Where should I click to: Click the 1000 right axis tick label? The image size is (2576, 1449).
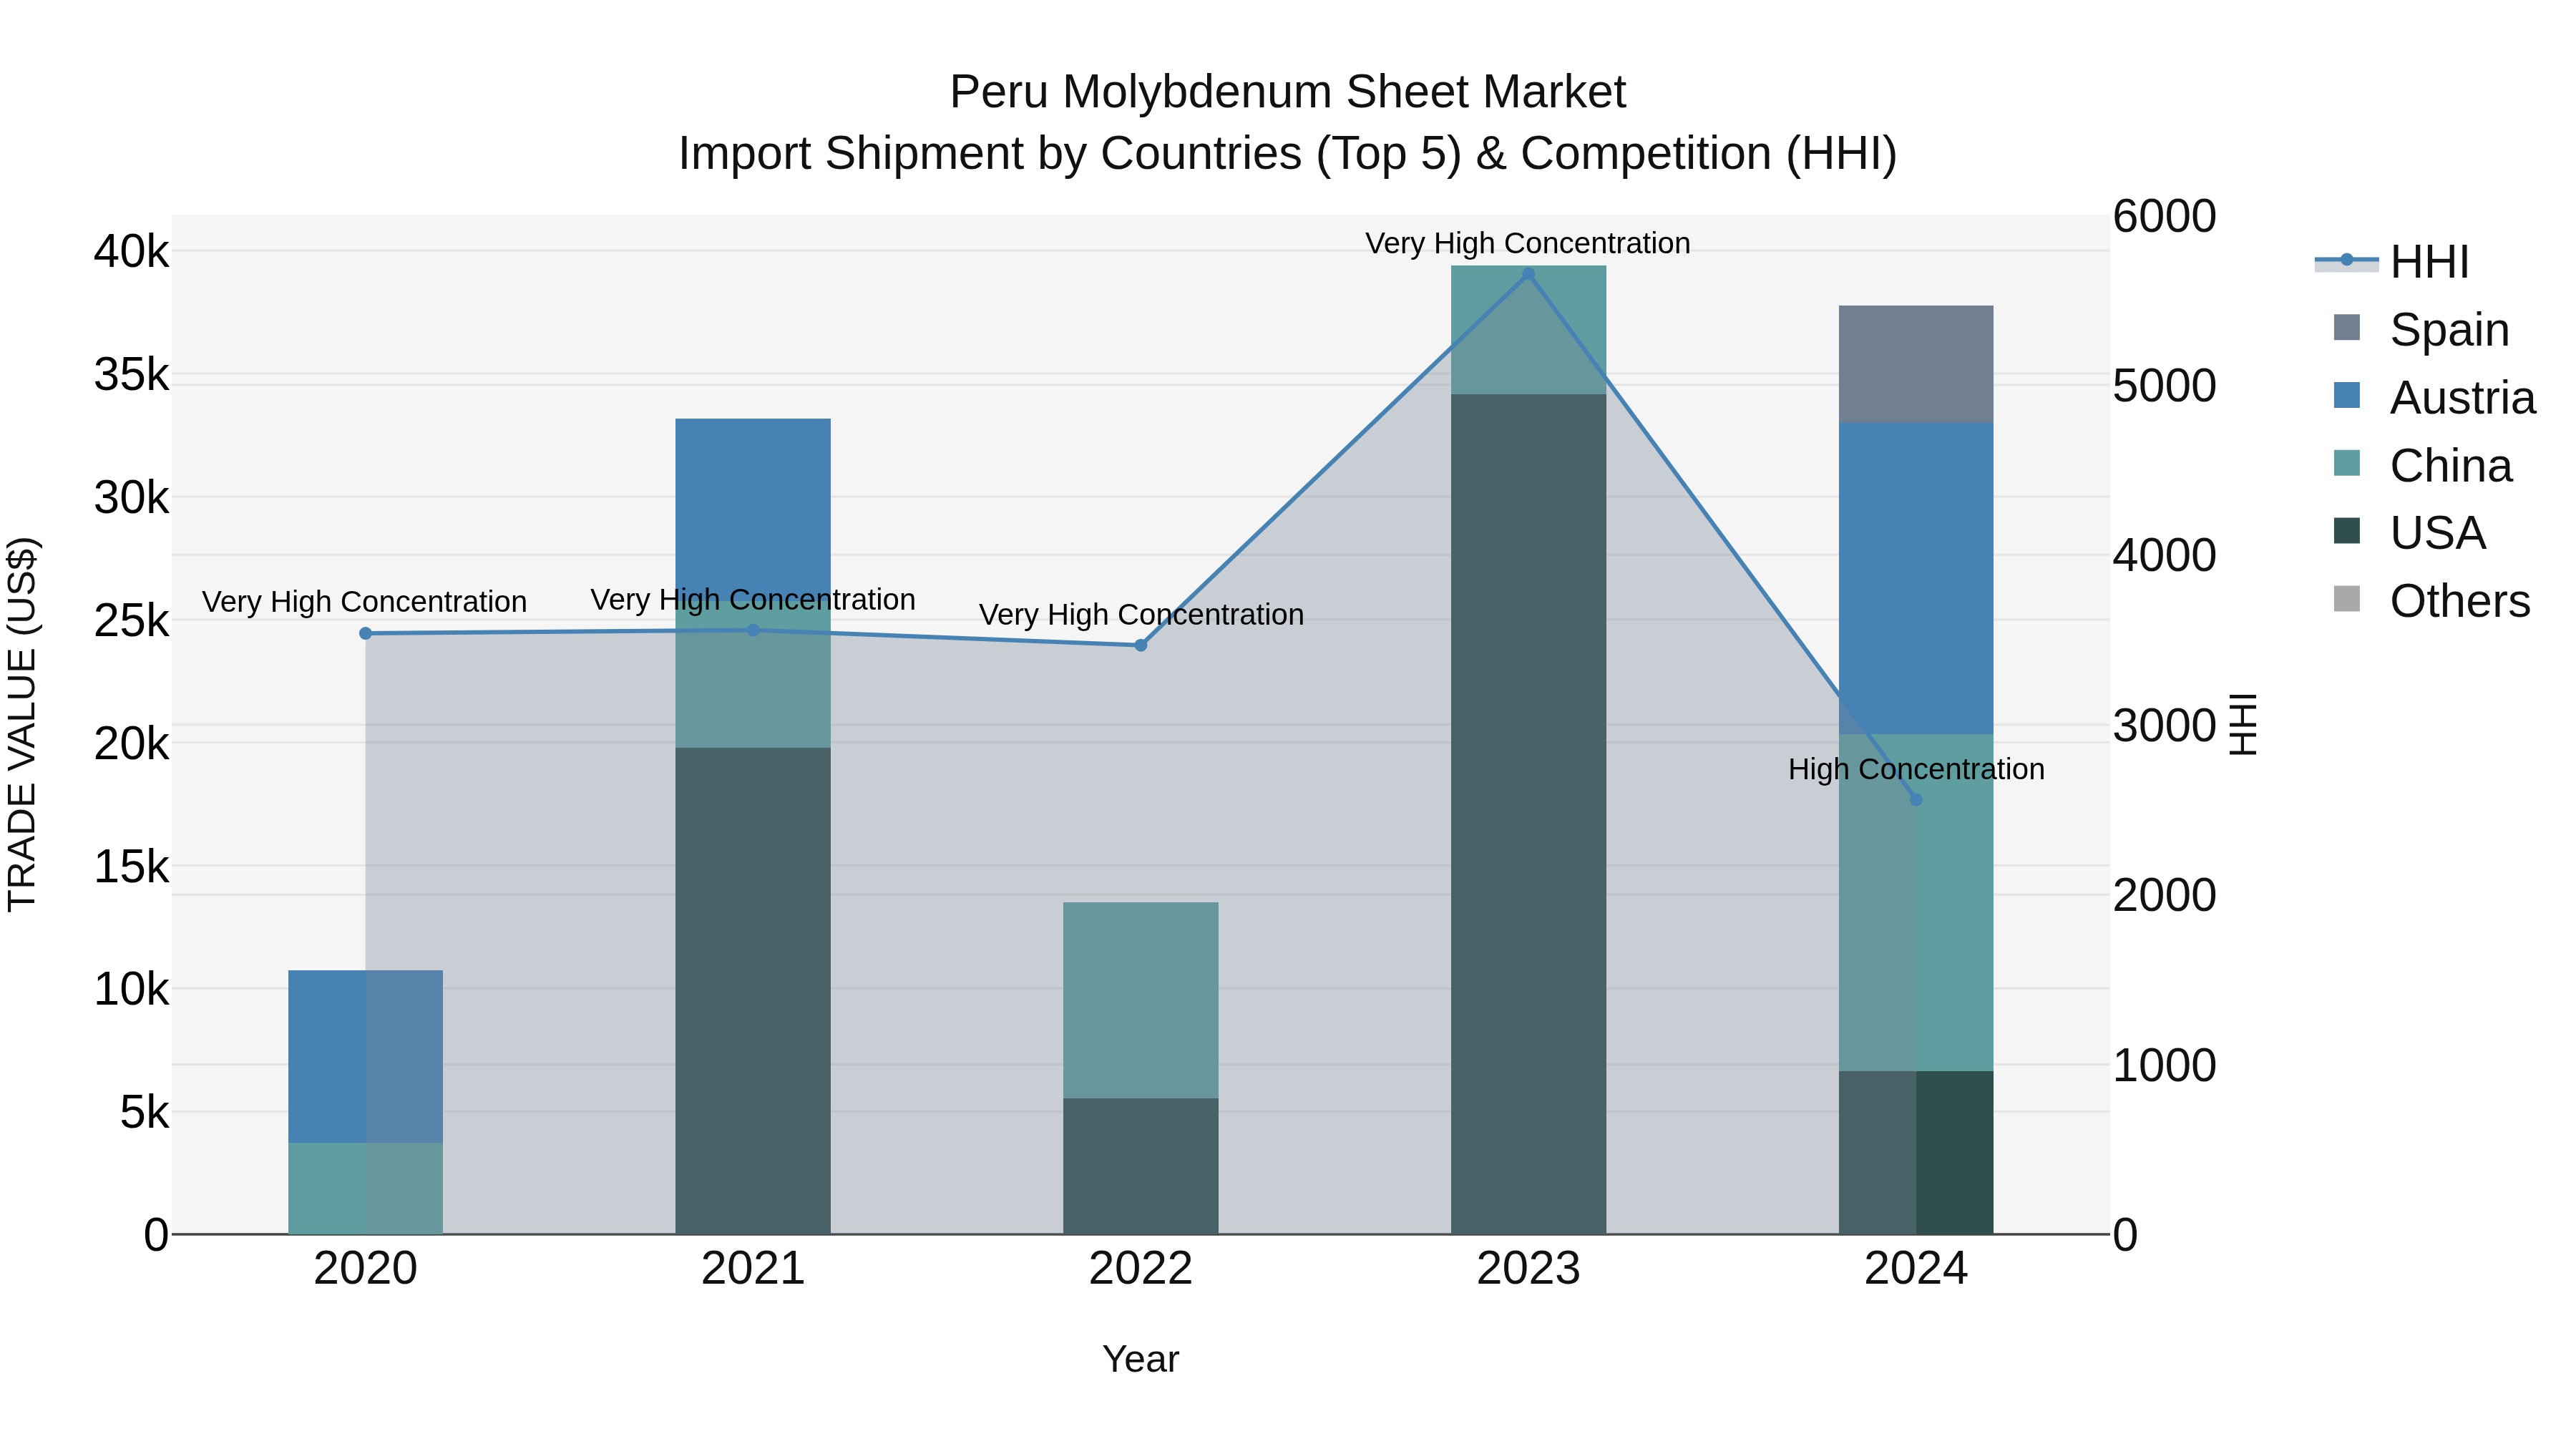coord(2164,1065)
